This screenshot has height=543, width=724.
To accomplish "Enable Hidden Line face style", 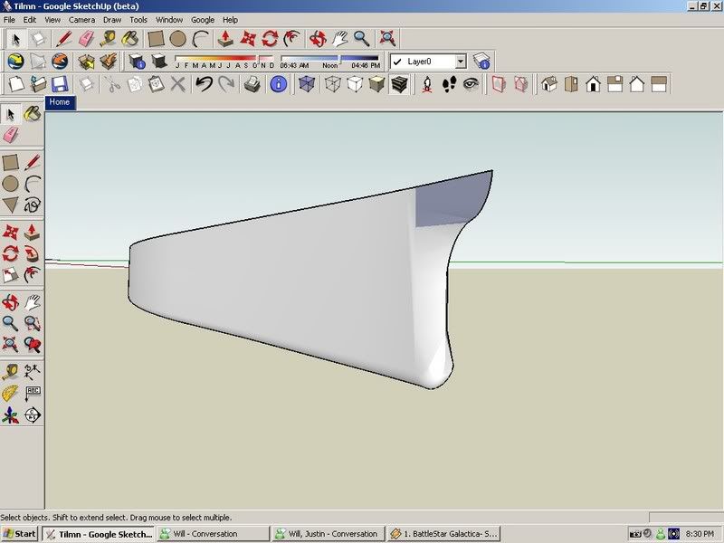I will click(355, 84).
